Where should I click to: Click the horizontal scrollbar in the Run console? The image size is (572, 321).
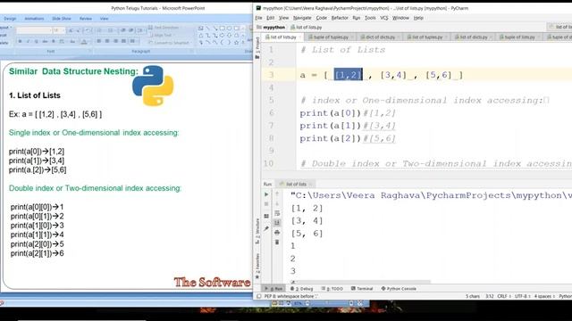tap(361, 282)
